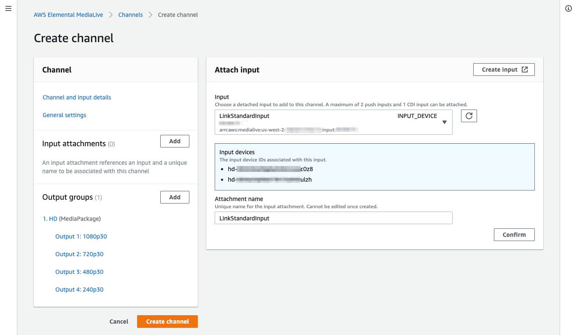Image resolution: width=577 pixels, height=335 pixels.
Task: Edit the Attachment name field
Action: click(x=333, y=218)
